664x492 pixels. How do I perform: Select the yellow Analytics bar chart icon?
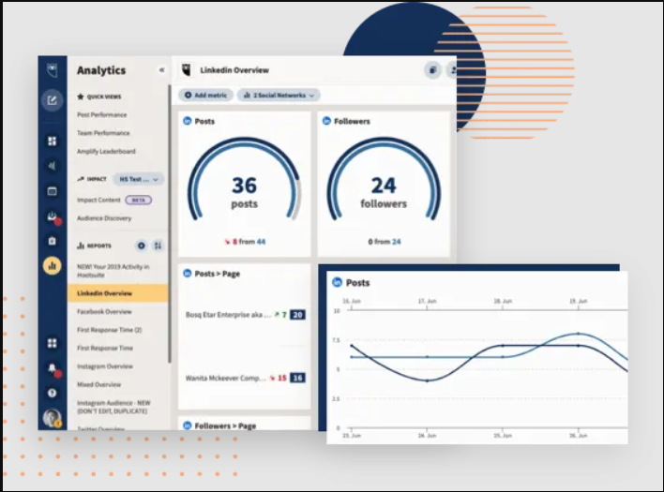pyautogui.click(x=53, y=265)
